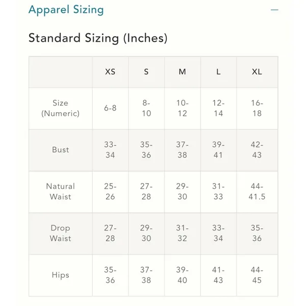Click the S bust 35-36 cell
The image size is (306, 306).
point(146,150)
